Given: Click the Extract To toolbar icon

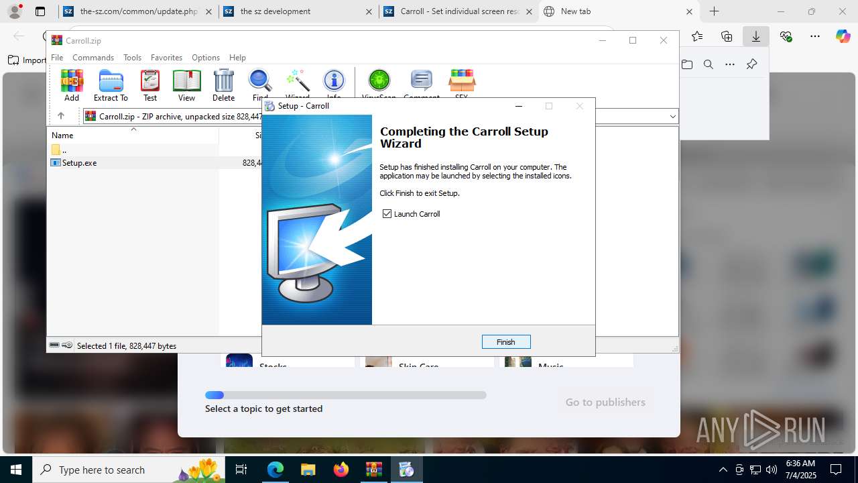Looking at the screenshot, I should pos(111,85).
